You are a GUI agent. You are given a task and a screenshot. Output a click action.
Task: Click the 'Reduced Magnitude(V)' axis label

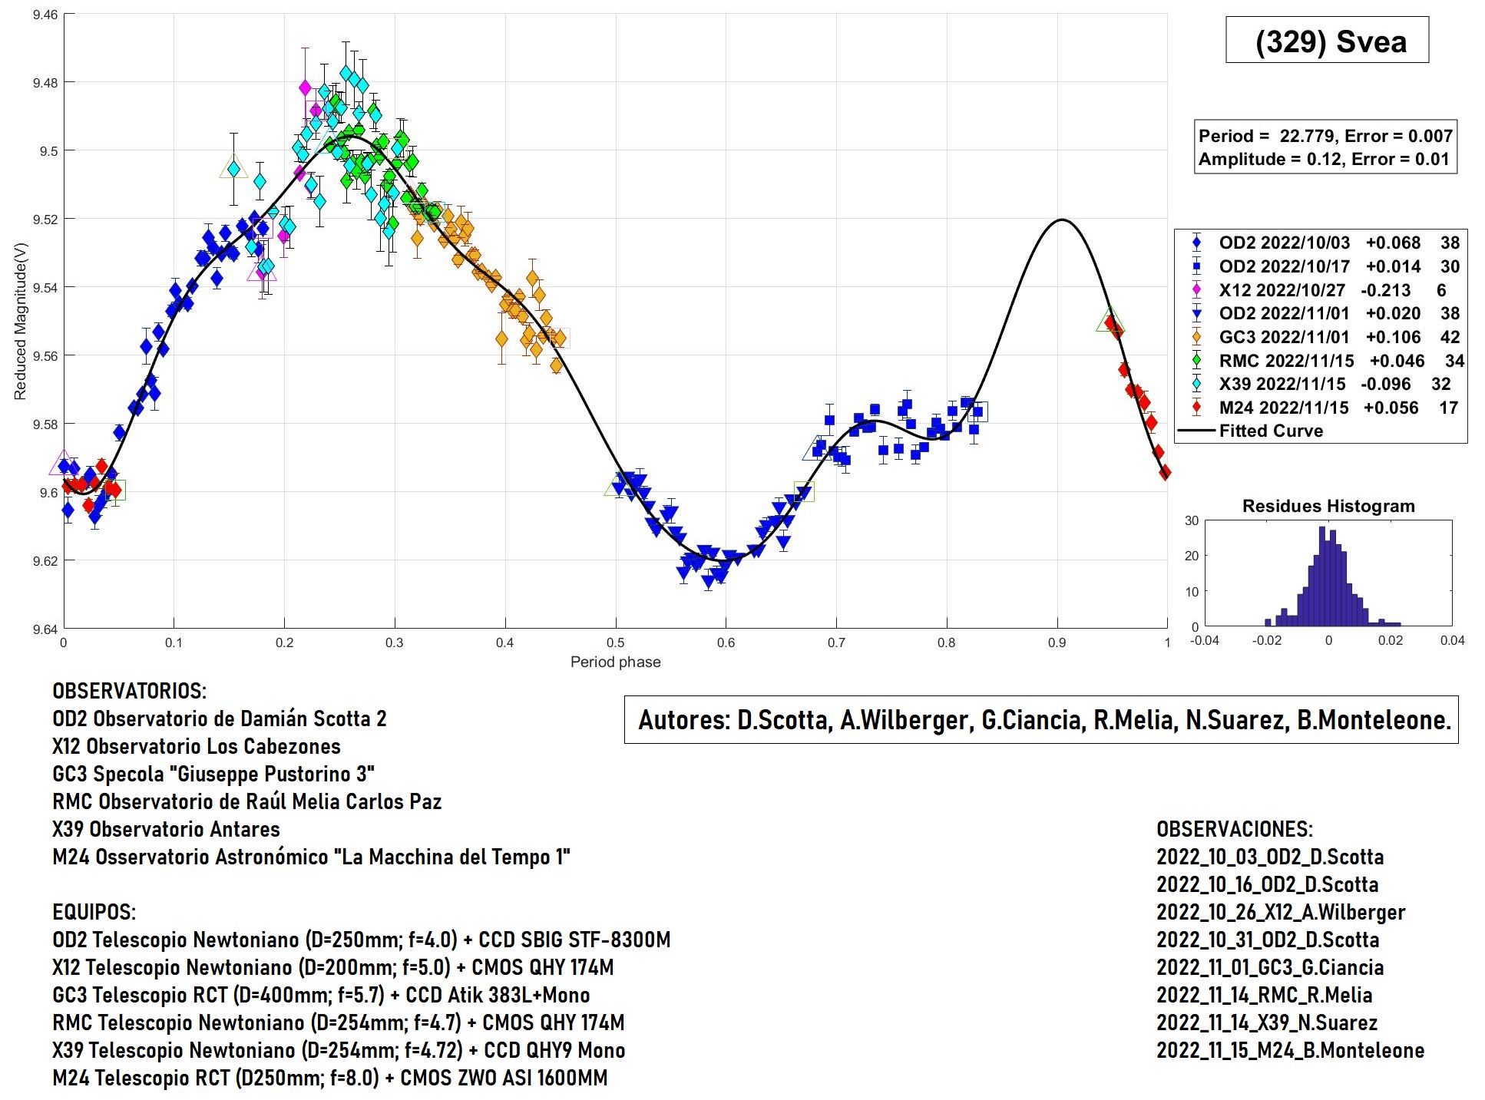coord(20,322)
